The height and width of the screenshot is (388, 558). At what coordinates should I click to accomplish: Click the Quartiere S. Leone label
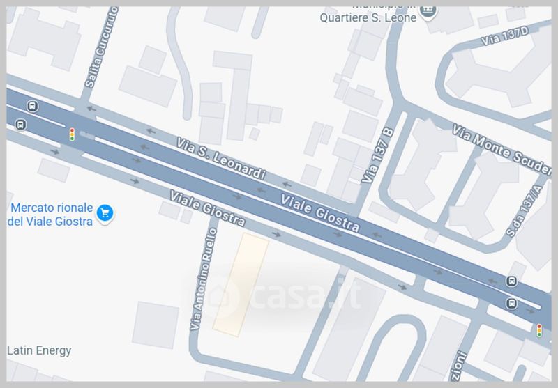click(368, 18)
